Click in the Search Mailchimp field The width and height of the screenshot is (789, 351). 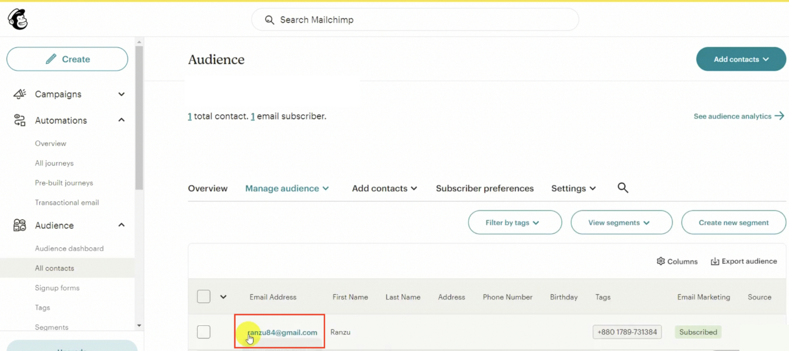pos(415,20)
